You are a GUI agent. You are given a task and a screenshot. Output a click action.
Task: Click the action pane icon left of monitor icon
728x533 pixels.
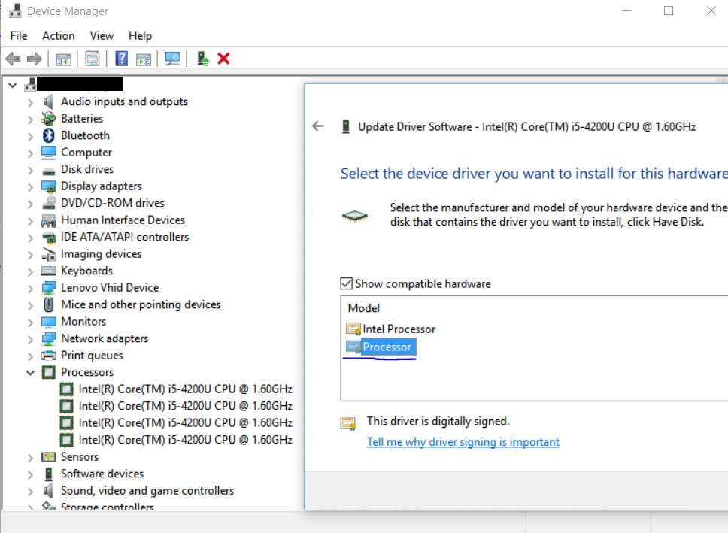point(144,59)
